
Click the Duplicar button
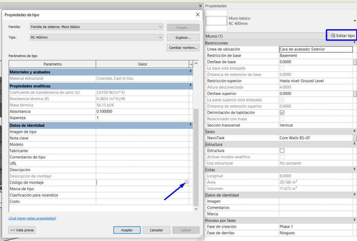(183, 37)
